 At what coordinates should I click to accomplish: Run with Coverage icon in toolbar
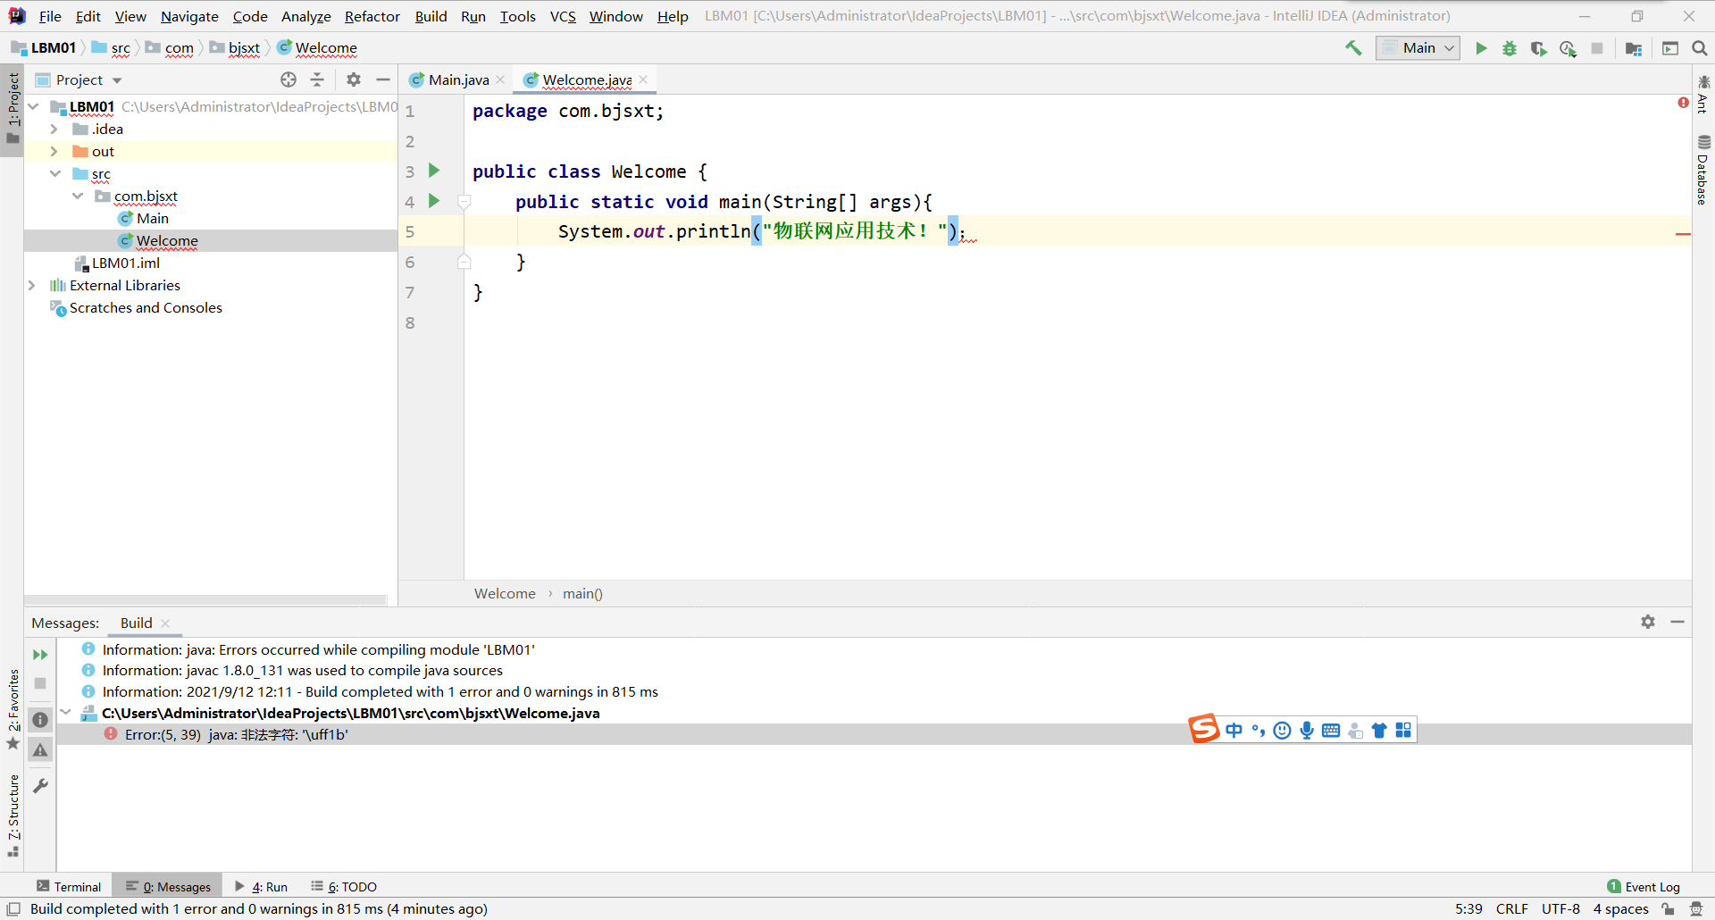(1538, 48)
